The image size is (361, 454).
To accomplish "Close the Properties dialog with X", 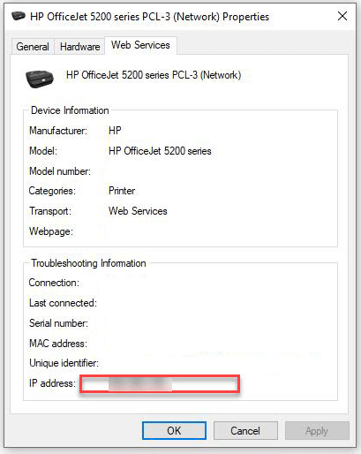I will [342, 16].
